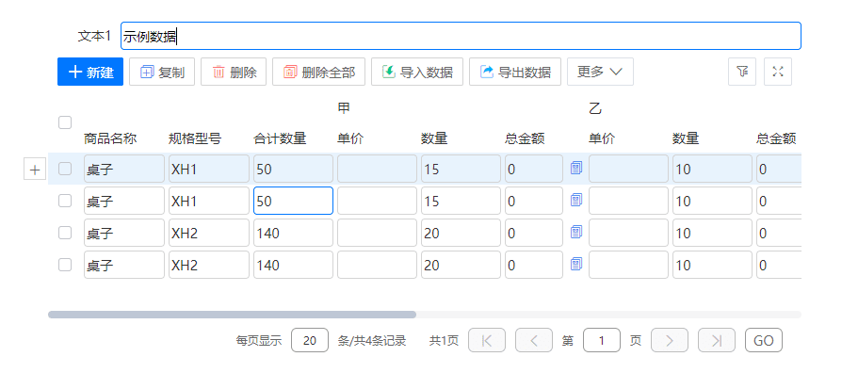
Task: Click the 规格型号 field in the last row
Action: point(209,265)
